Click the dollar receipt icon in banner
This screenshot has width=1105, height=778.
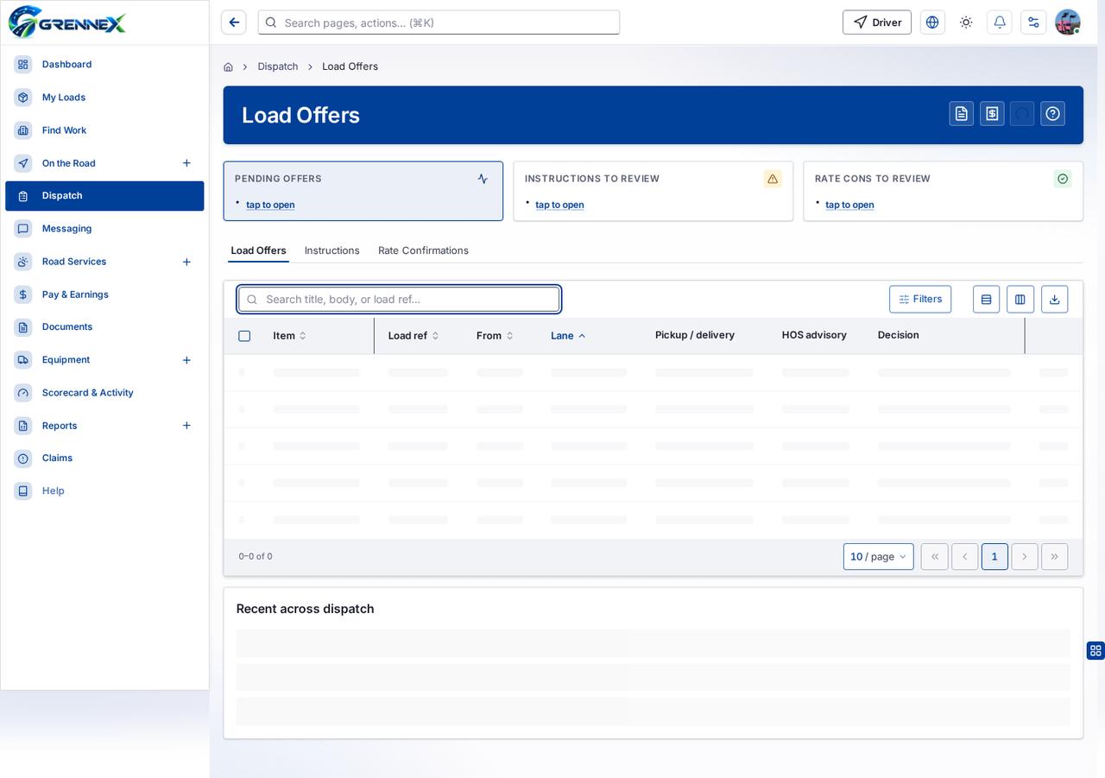tap(992, 114)
